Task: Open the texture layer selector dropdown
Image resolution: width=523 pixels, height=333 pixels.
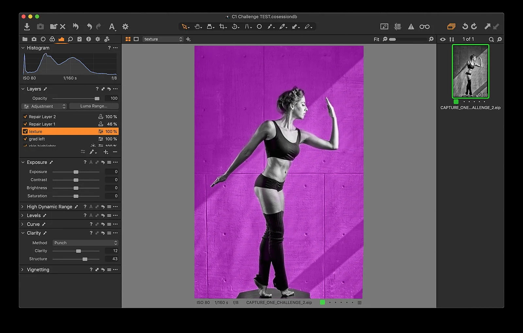Action: (x=163, y=39)
